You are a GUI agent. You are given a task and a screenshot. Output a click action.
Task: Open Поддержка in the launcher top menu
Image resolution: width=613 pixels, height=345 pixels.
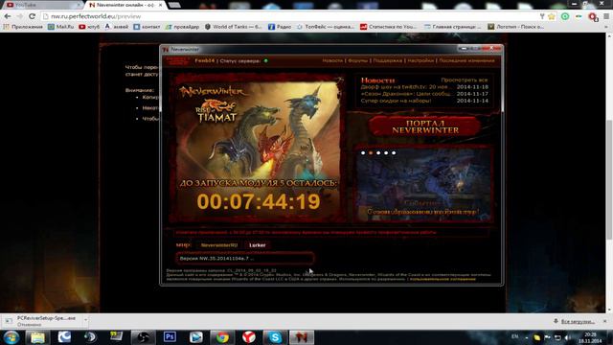tap(387, 60)
